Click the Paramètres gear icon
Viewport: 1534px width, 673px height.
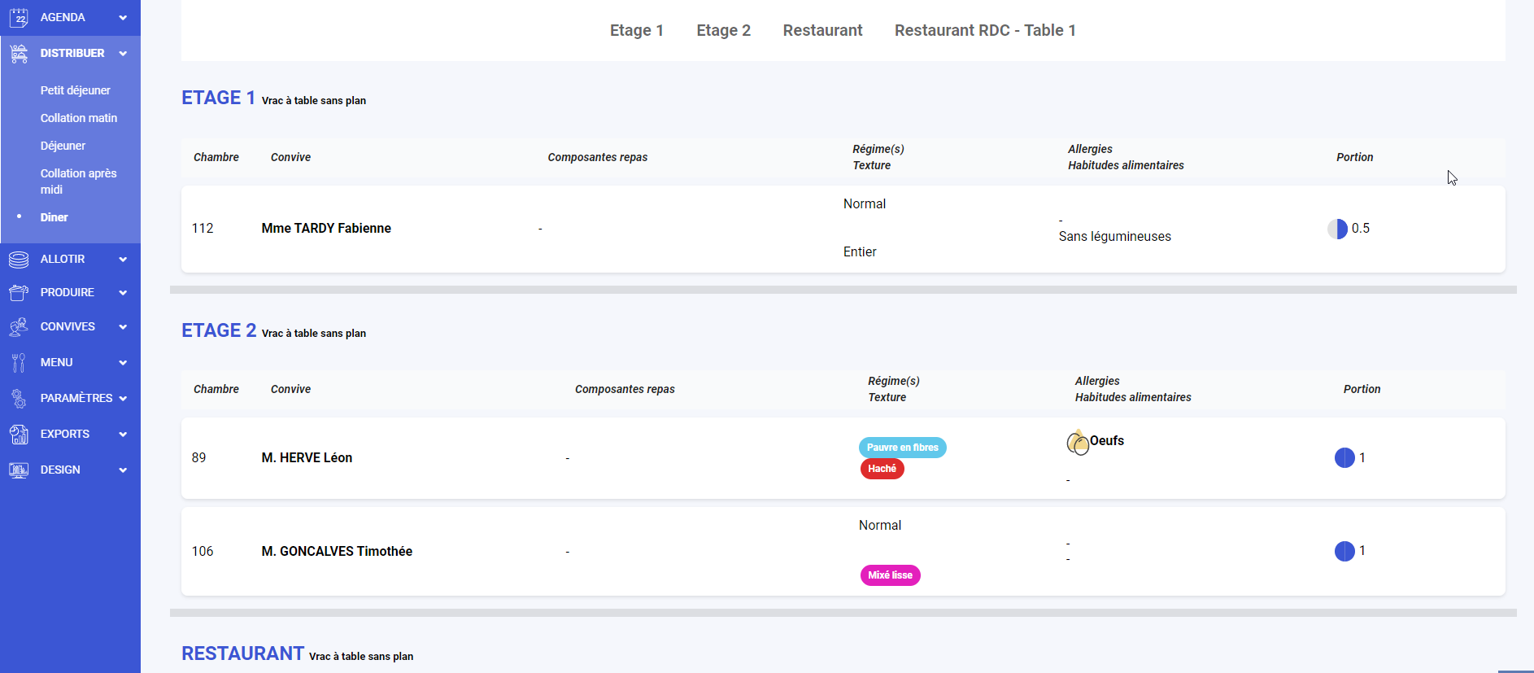coord(19,399)
